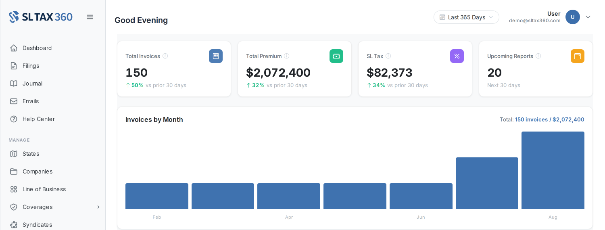Click the Filings document icon

tap(14, 66)
